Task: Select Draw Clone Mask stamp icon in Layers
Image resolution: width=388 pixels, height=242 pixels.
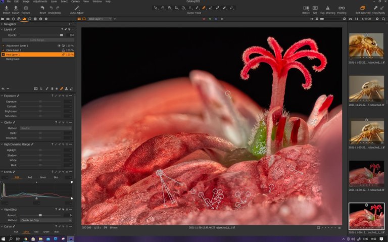Action: [66, 88]
